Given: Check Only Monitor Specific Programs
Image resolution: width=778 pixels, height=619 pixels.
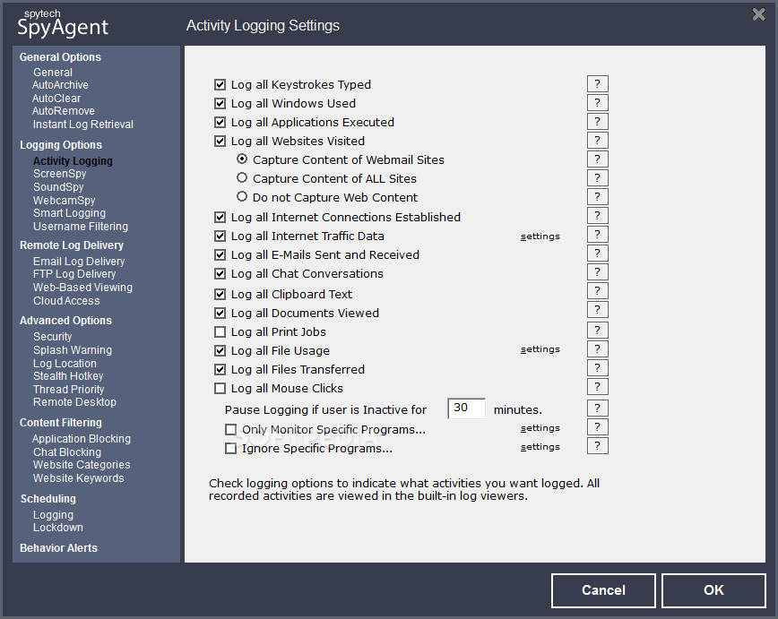Looking at the screenshot, I should click(230, 429).
